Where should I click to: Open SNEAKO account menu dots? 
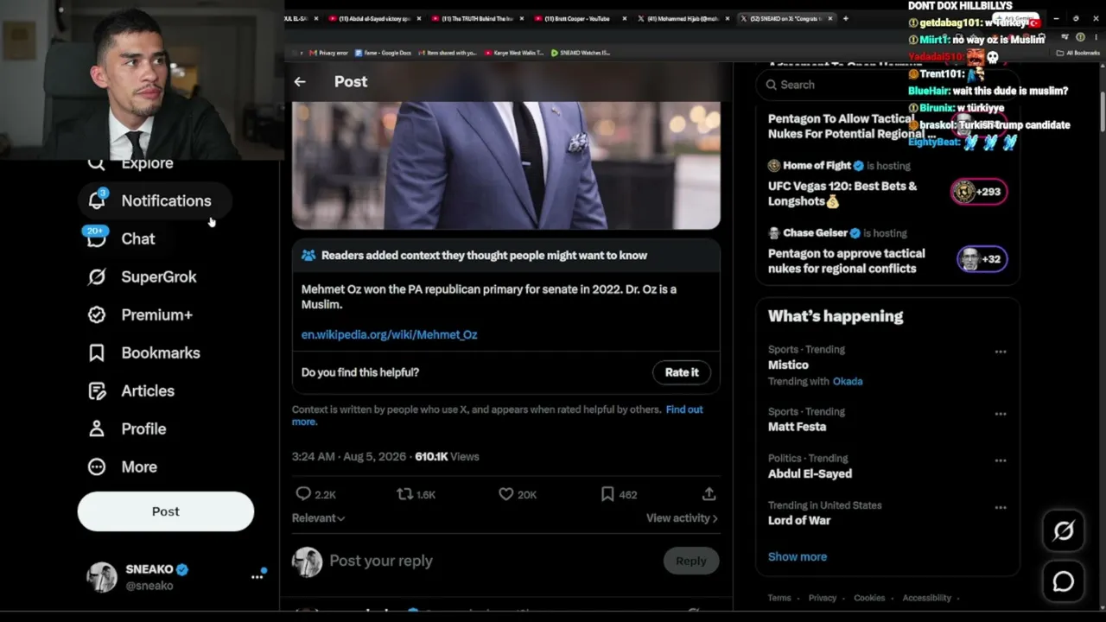[x=257, y=576]
